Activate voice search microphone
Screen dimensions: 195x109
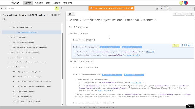point(61,8)
